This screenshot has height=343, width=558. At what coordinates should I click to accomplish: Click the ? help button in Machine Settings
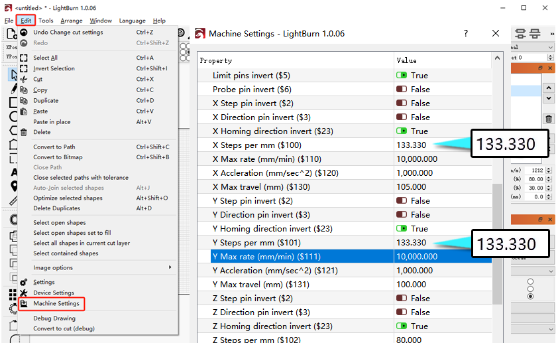(x=466, y=33)
